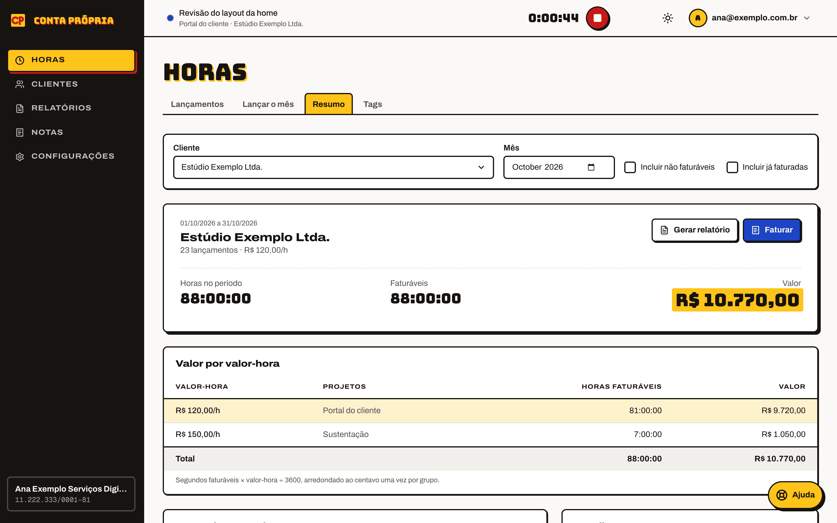Enable Incluir já faturadas
837x523 pixels.
point(732,167)
